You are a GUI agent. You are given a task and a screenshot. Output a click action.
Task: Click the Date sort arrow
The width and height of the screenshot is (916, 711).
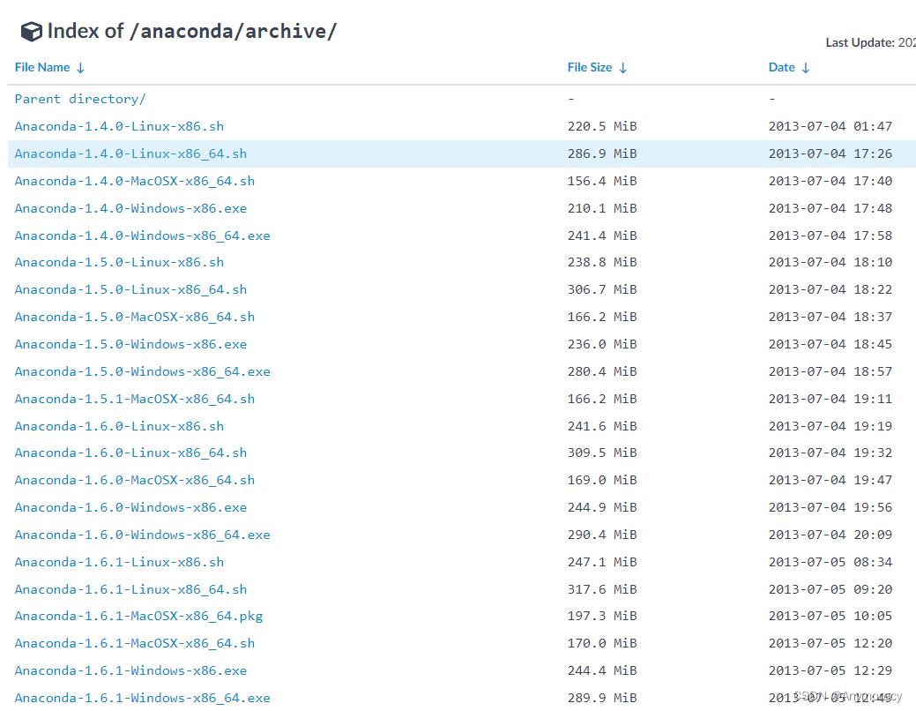point(806,68)
